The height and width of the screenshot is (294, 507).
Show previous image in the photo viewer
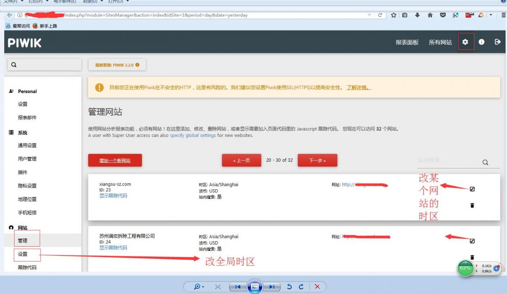(237, 287)
